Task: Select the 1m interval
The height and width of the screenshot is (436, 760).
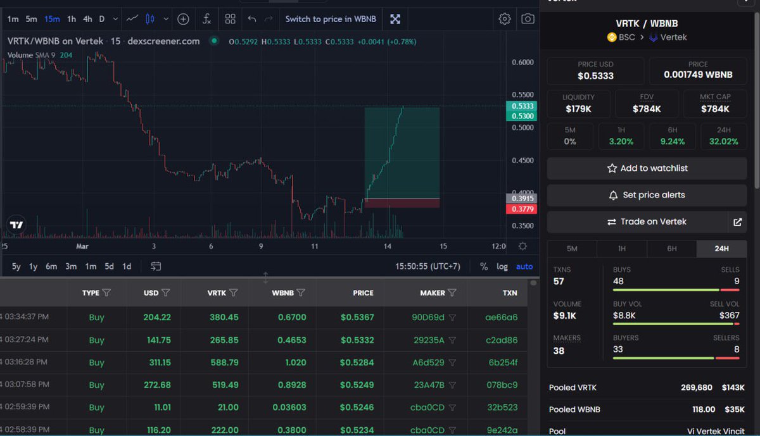Action: (13, 19)
